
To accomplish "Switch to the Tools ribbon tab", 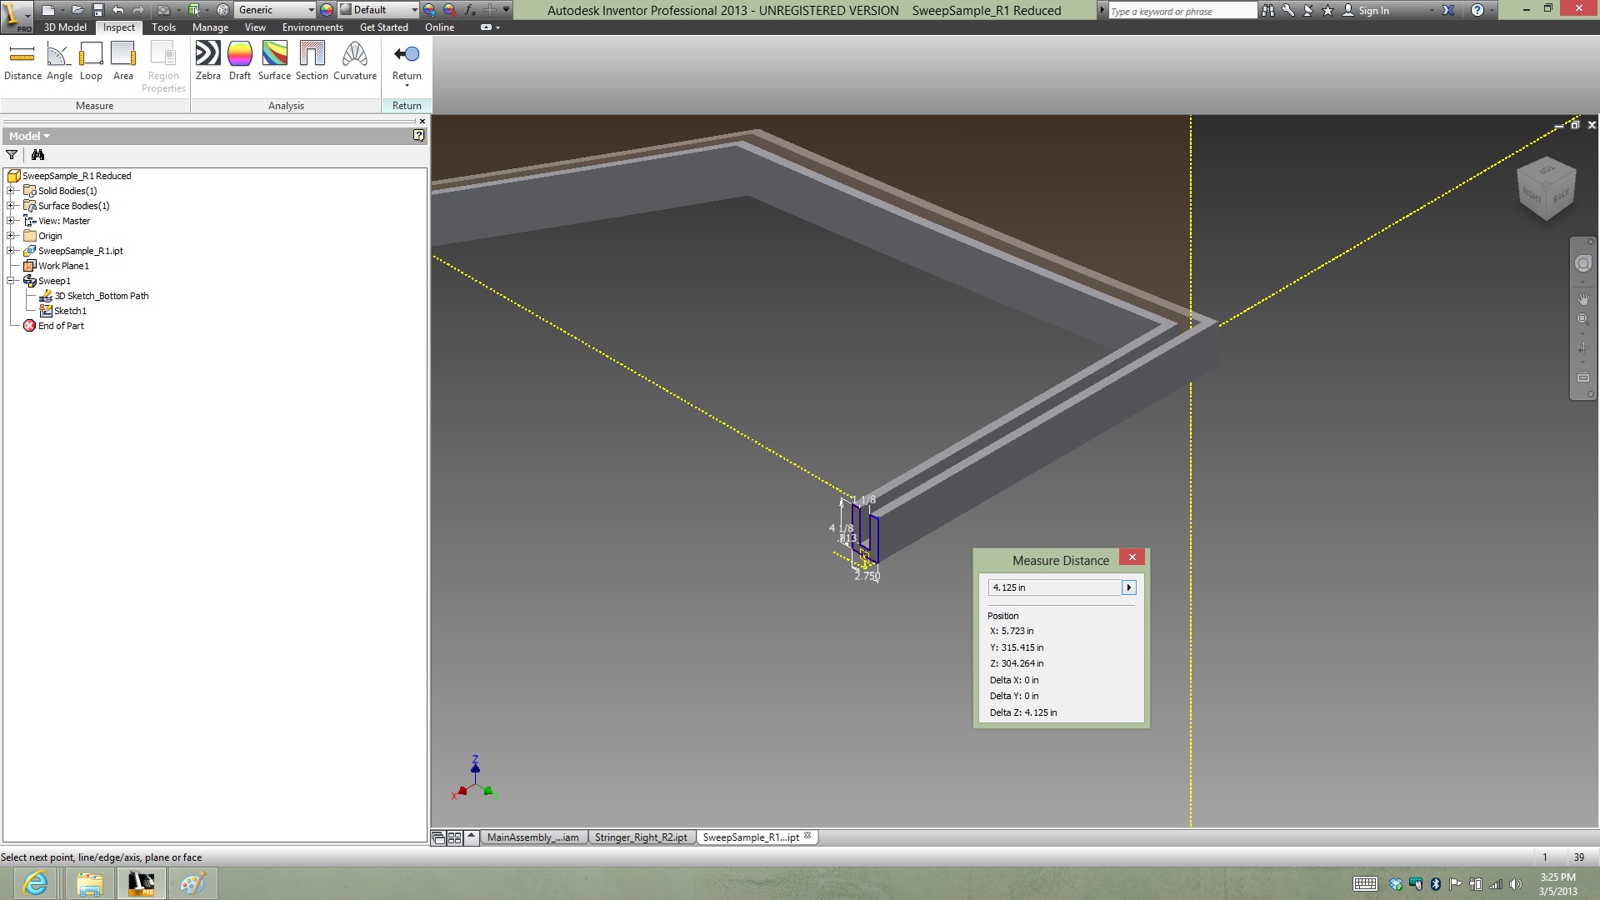I will pos(164,27).
